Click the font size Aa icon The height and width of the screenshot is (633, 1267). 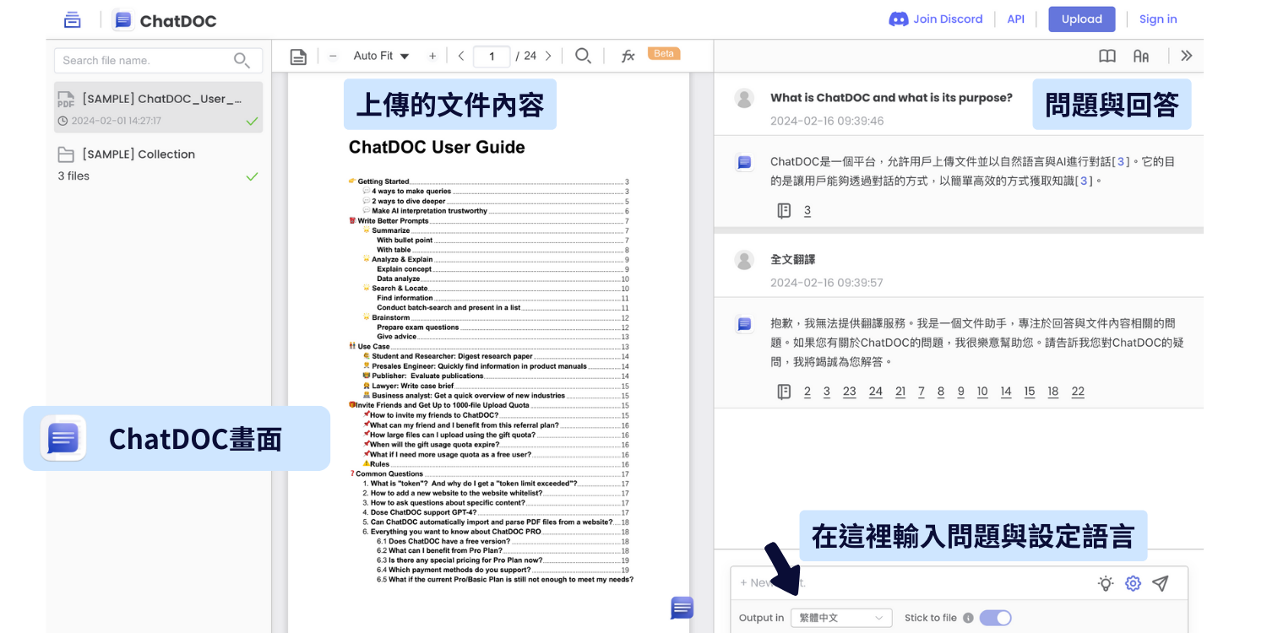coord(1141,56)
